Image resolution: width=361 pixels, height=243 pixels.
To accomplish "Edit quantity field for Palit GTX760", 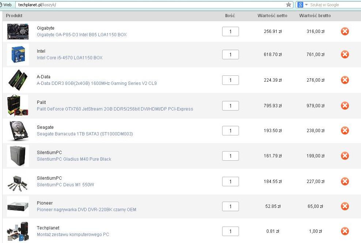I will (231, 106).
